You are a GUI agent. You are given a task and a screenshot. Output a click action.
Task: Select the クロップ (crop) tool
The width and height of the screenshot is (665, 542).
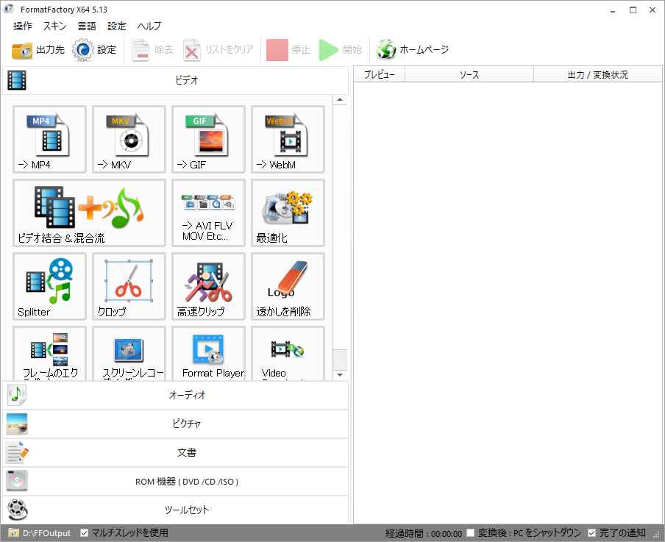point(128,286)
